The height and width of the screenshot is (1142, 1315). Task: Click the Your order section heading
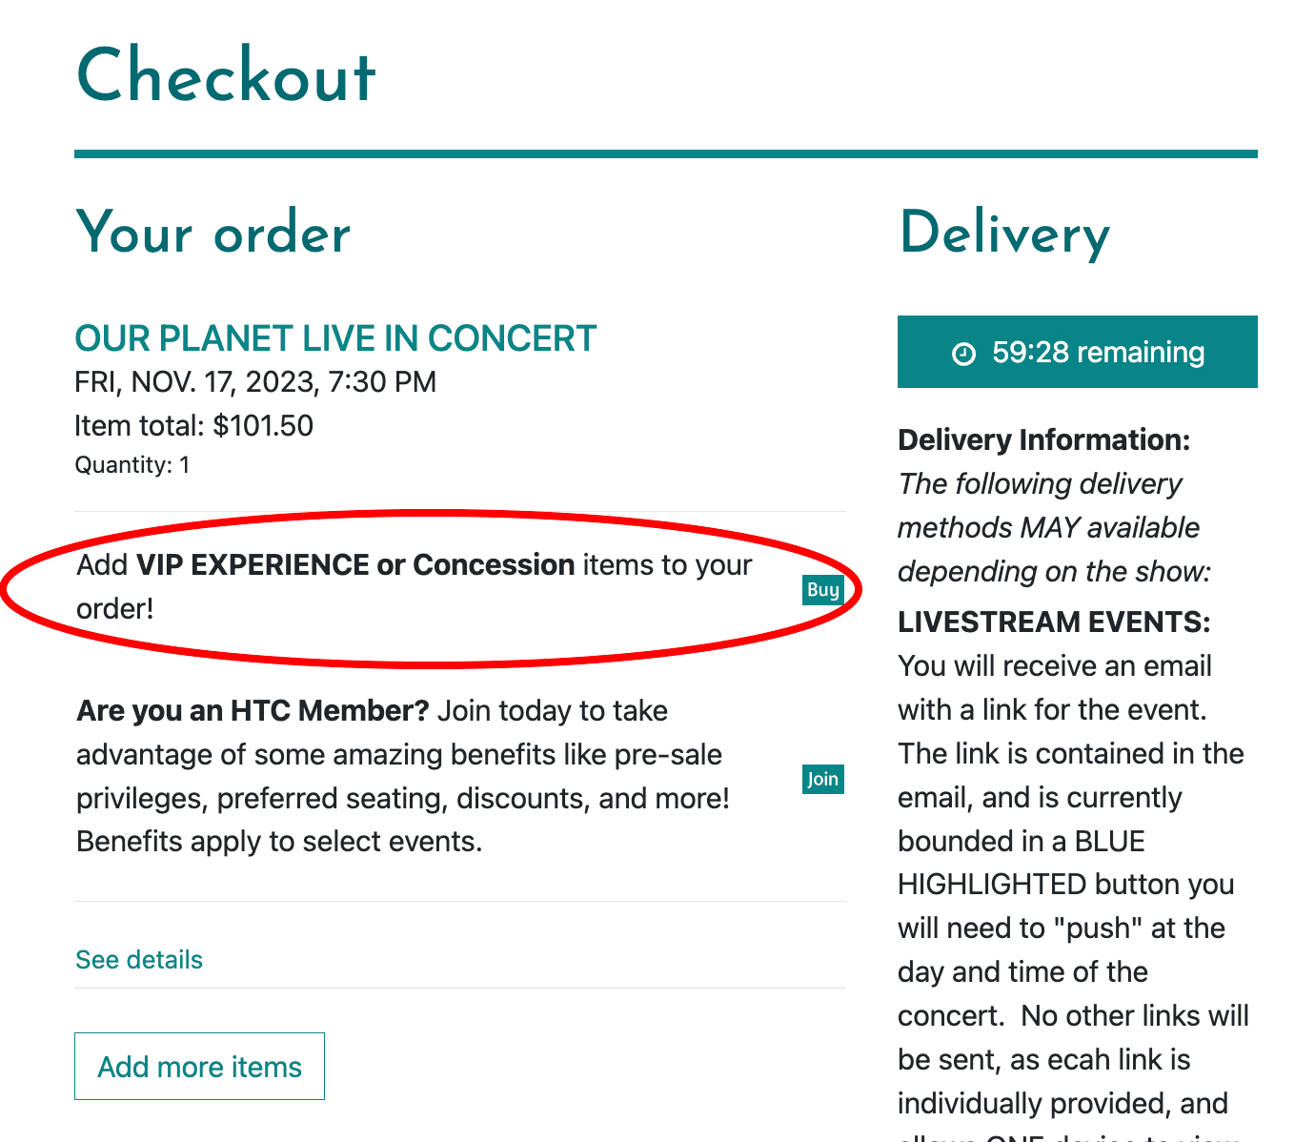(213, 234)
